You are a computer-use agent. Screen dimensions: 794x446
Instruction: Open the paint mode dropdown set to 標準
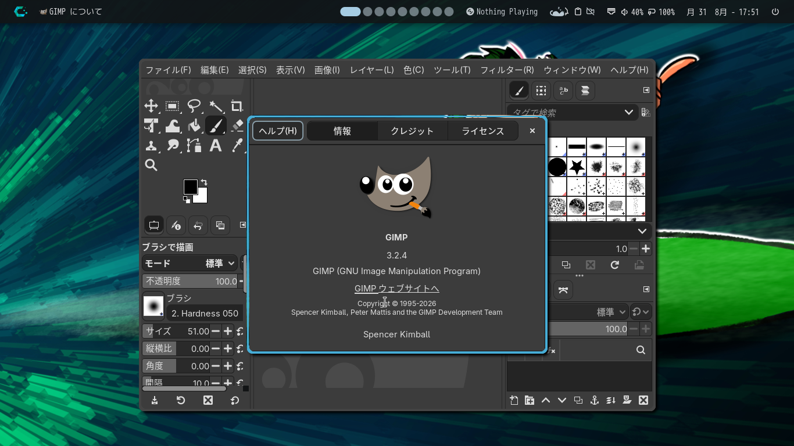coord(189,263)
